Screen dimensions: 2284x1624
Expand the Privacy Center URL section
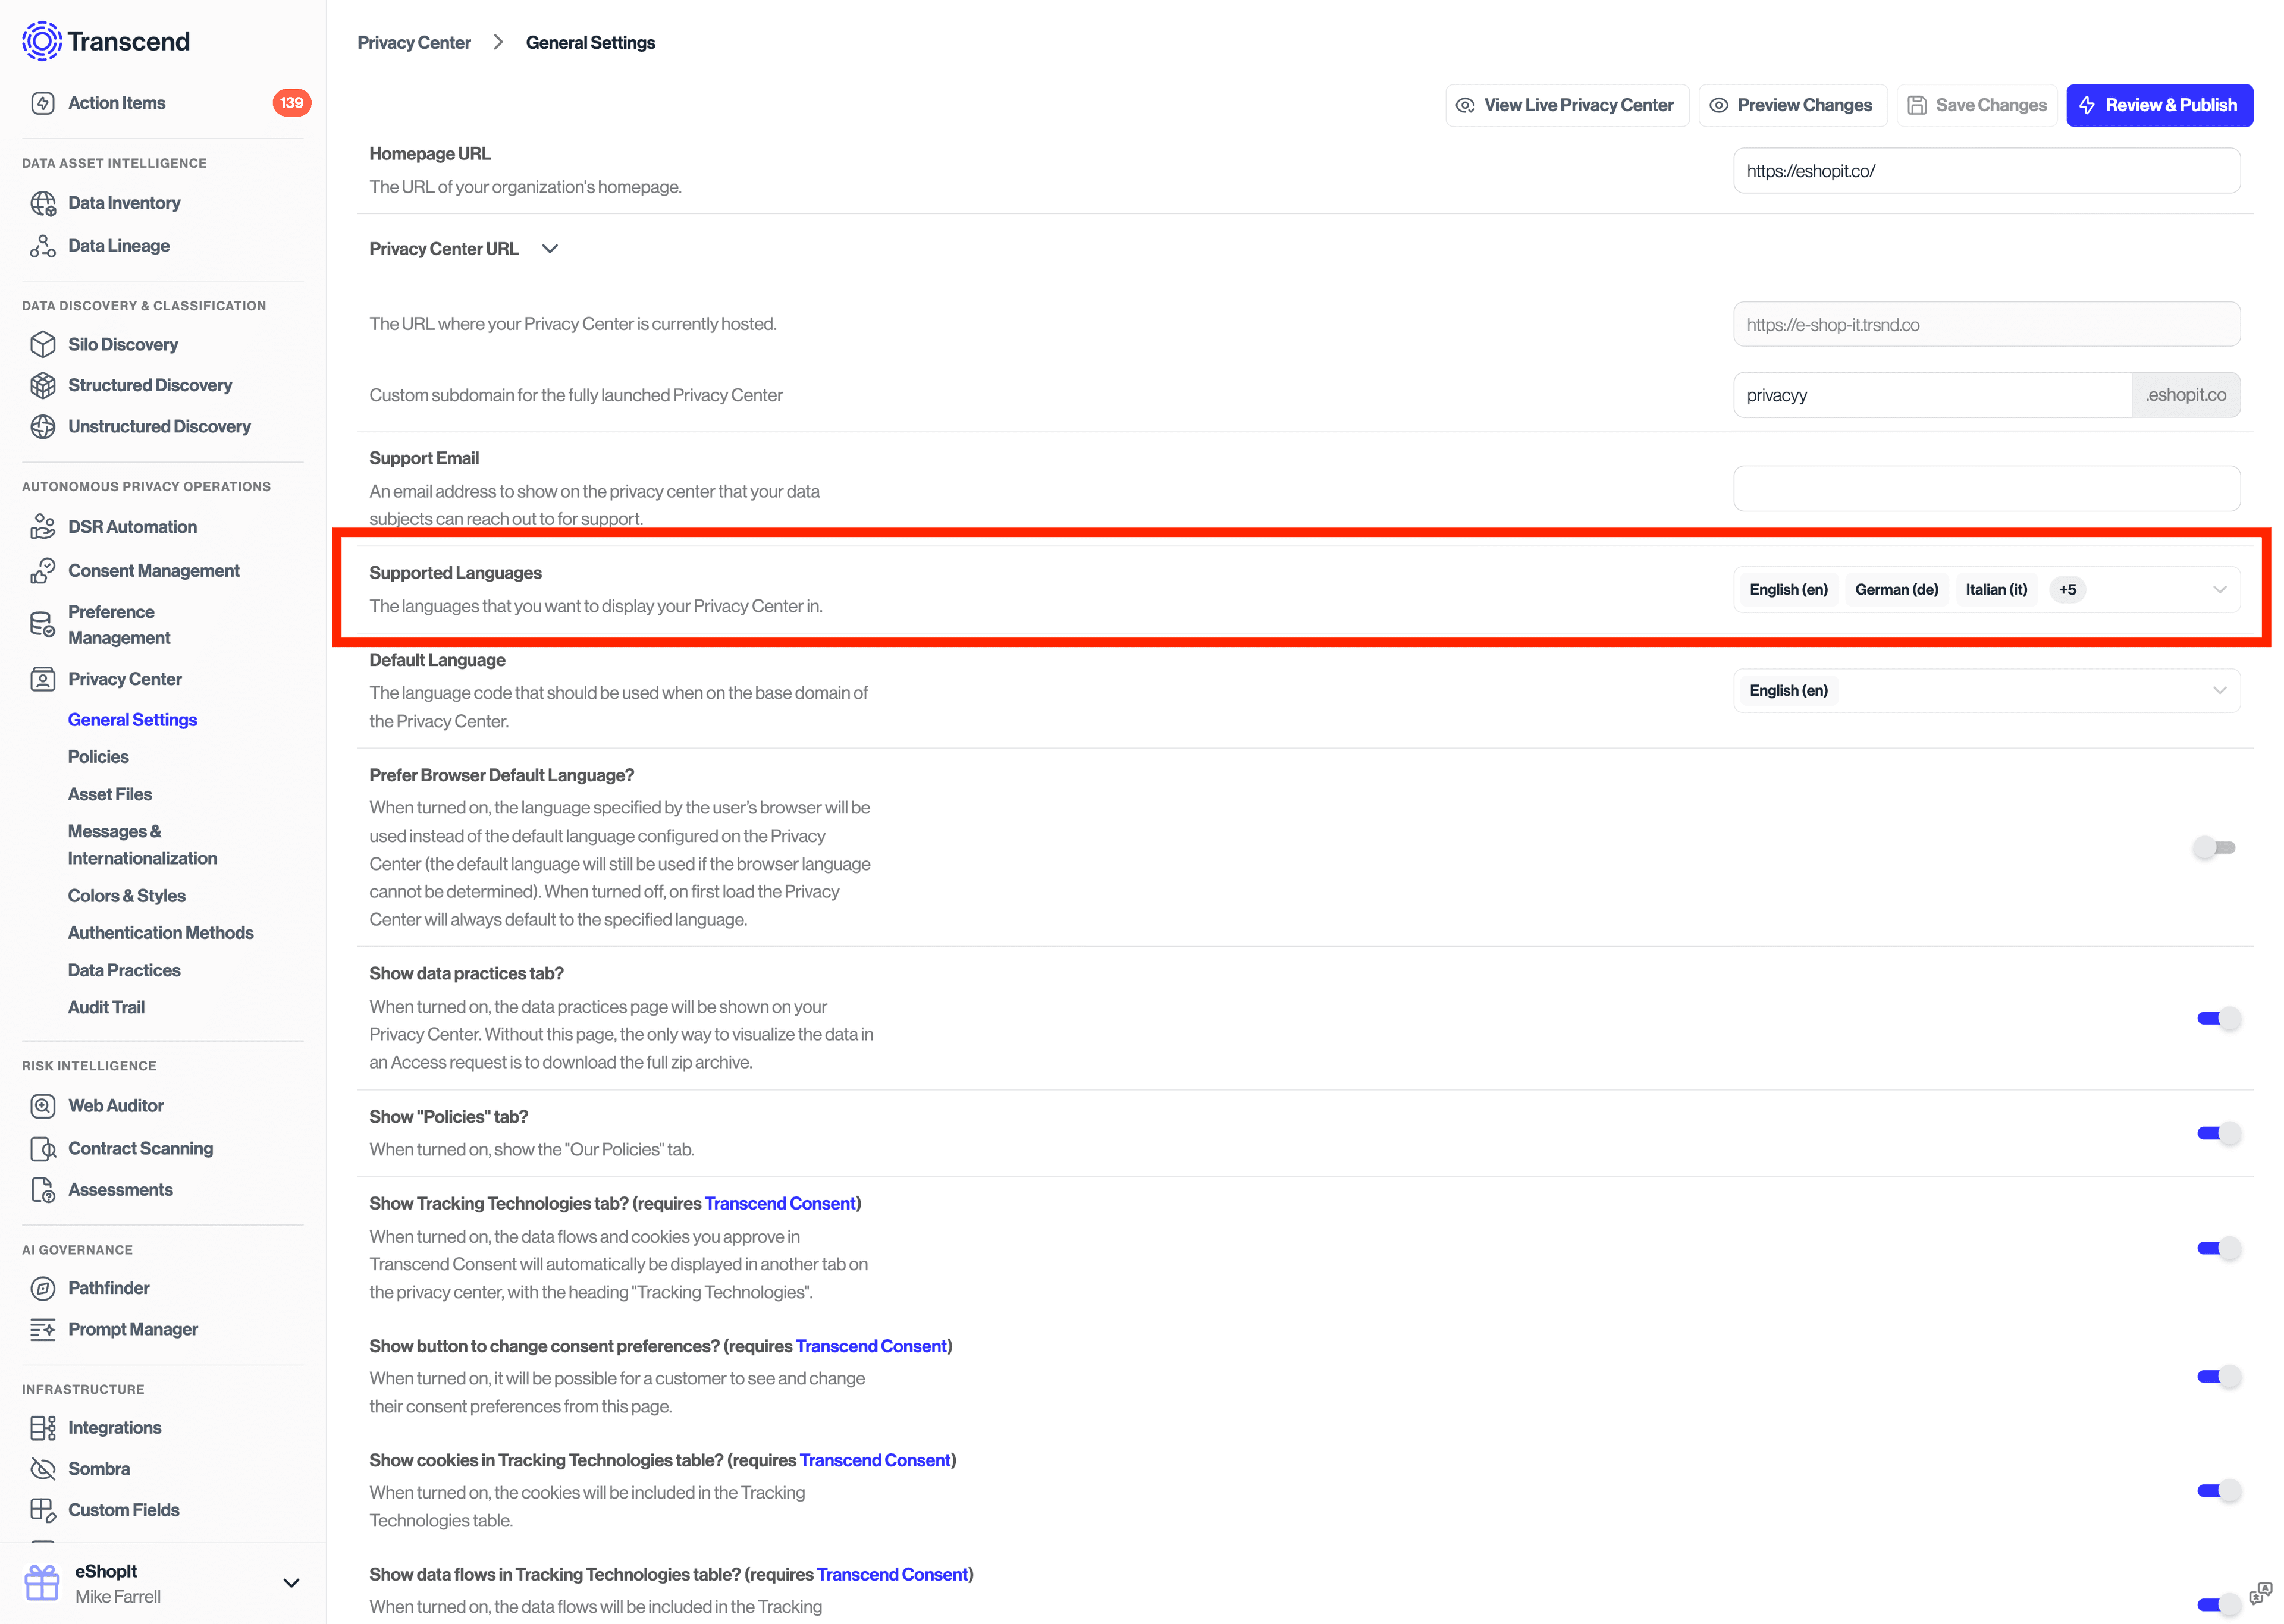549,248
